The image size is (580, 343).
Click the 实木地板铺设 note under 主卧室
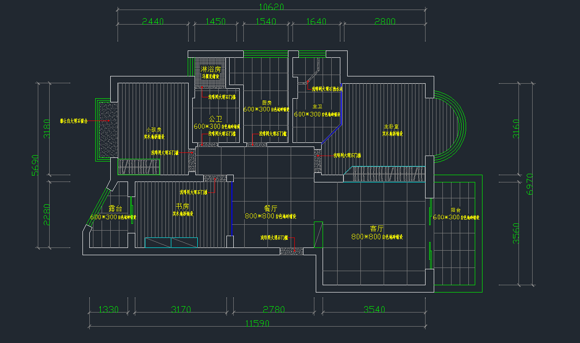pyautogui.click(x=392, y=134)
